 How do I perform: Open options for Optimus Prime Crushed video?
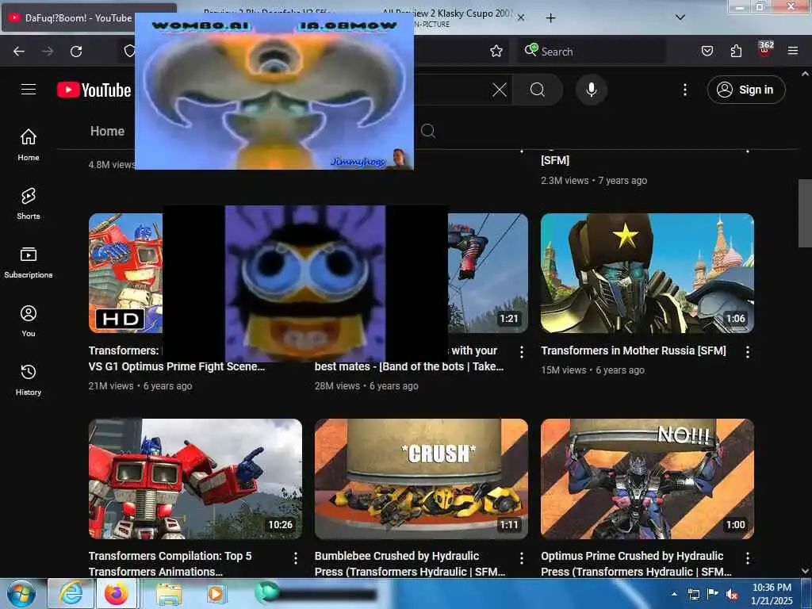(x=747, y=557)
